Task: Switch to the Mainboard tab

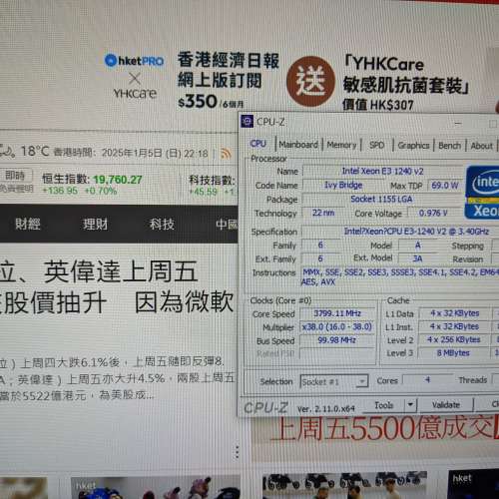Action: [x=298, y=145]
